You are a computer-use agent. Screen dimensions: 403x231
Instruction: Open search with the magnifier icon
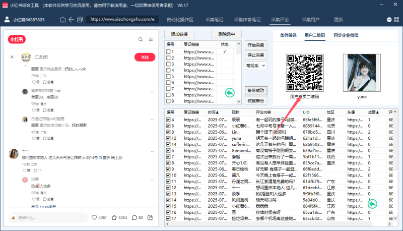141,39
